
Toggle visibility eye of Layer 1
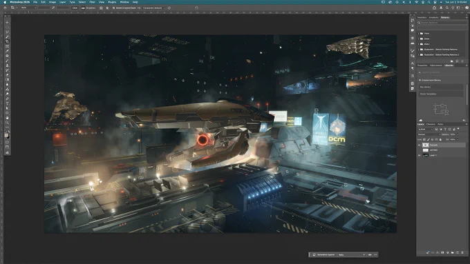click(420, 155)
